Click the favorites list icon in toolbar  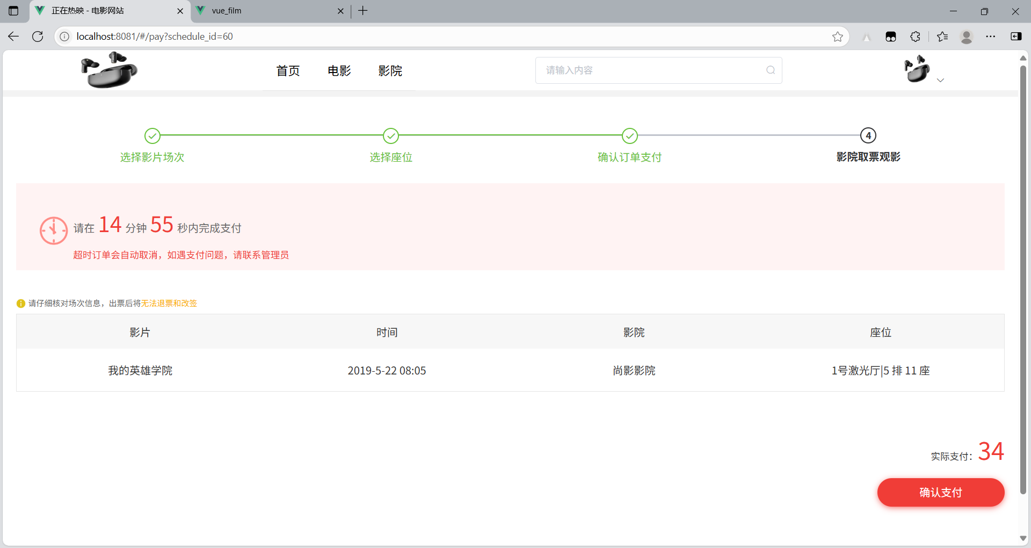[x=941, y=37]
